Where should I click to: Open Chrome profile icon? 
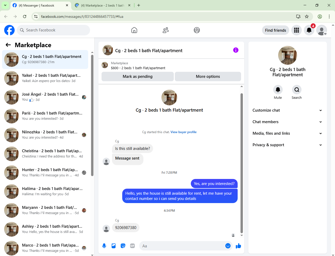click(320, 17)
